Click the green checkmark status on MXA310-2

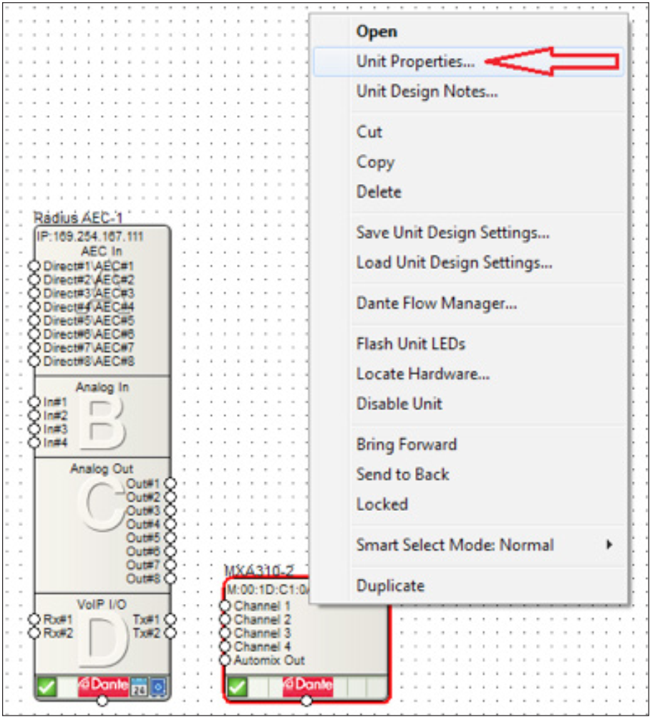[237, 686]
